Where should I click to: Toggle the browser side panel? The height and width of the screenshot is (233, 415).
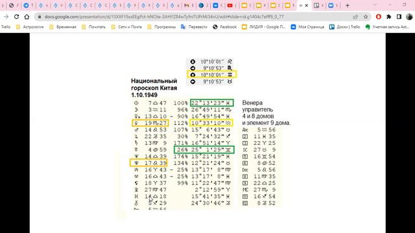click(399, 17)
